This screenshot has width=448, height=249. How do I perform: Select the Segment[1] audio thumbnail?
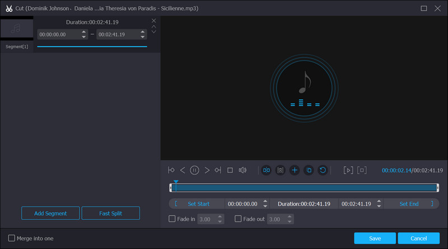17,29
